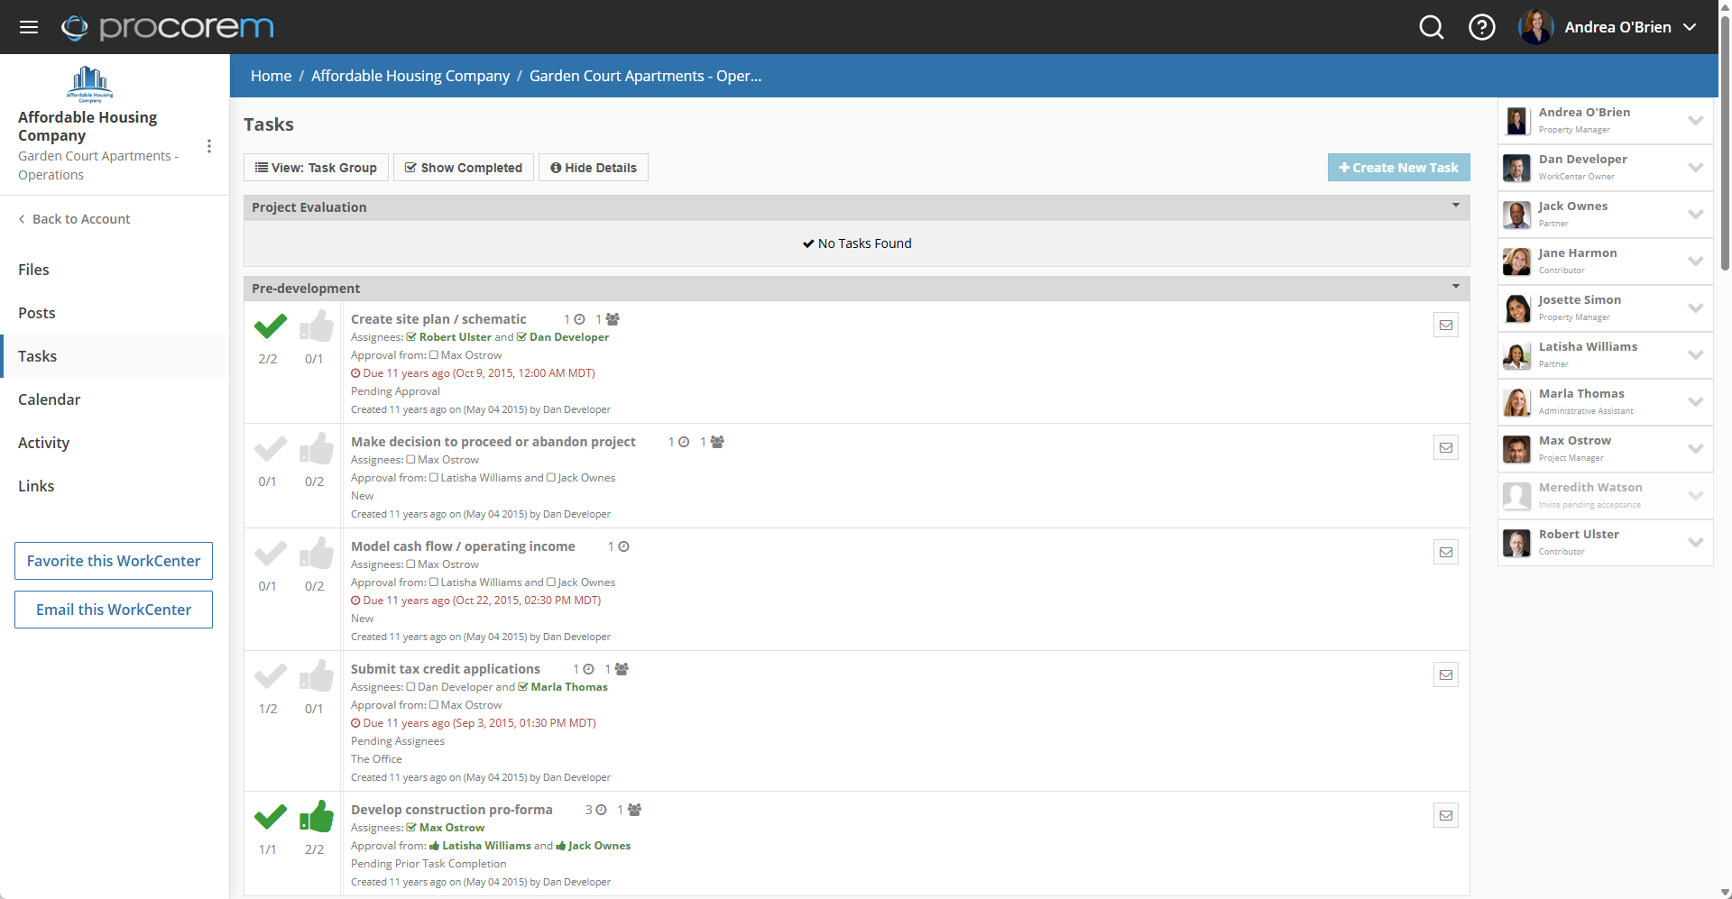Email the Submit tax credit applications task

[1446, 675]
